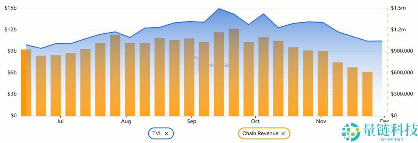
Task: Select the Oct label on the time axis
Action: click(255, 121)
